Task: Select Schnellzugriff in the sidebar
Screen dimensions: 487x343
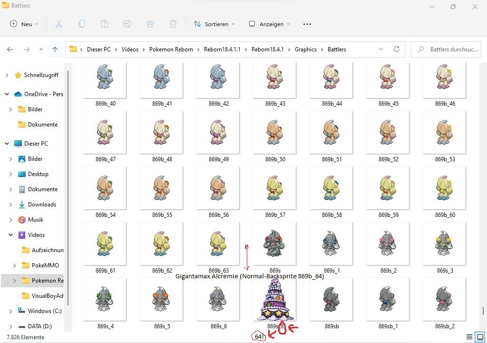Action: tap(37, 75)
